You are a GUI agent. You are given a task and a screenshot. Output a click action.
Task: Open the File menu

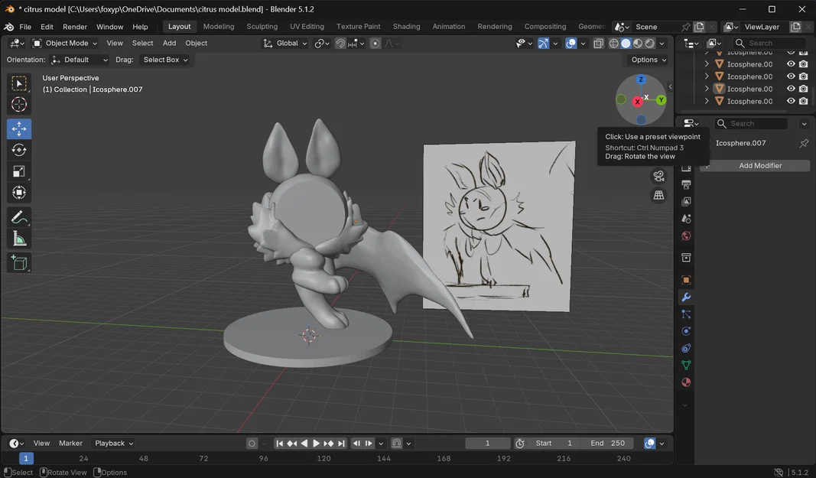25,27
